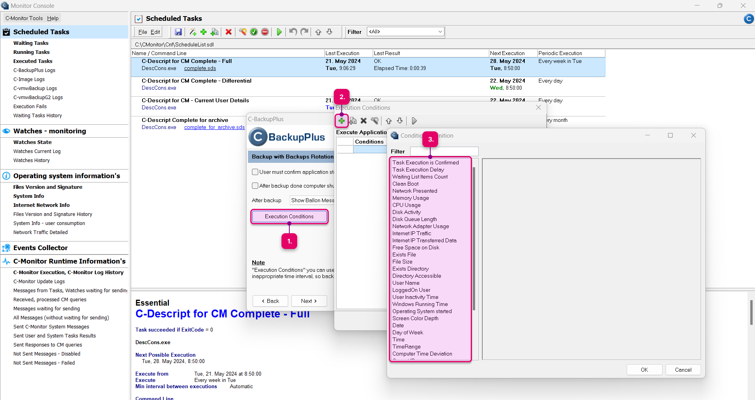Open the C-Monitor Tools menu
Image resolution: width=755 pixels, height=400 pixels.
tap(24, 18)
